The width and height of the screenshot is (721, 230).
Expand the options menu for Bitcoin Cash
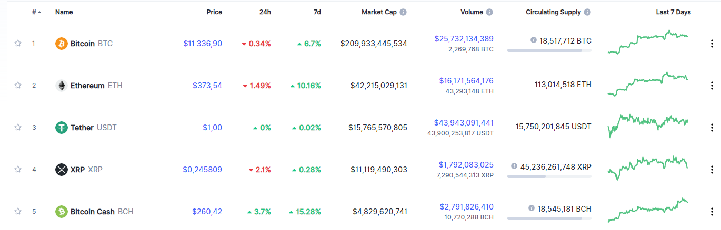pyautogui.click(x=712, y=212)
